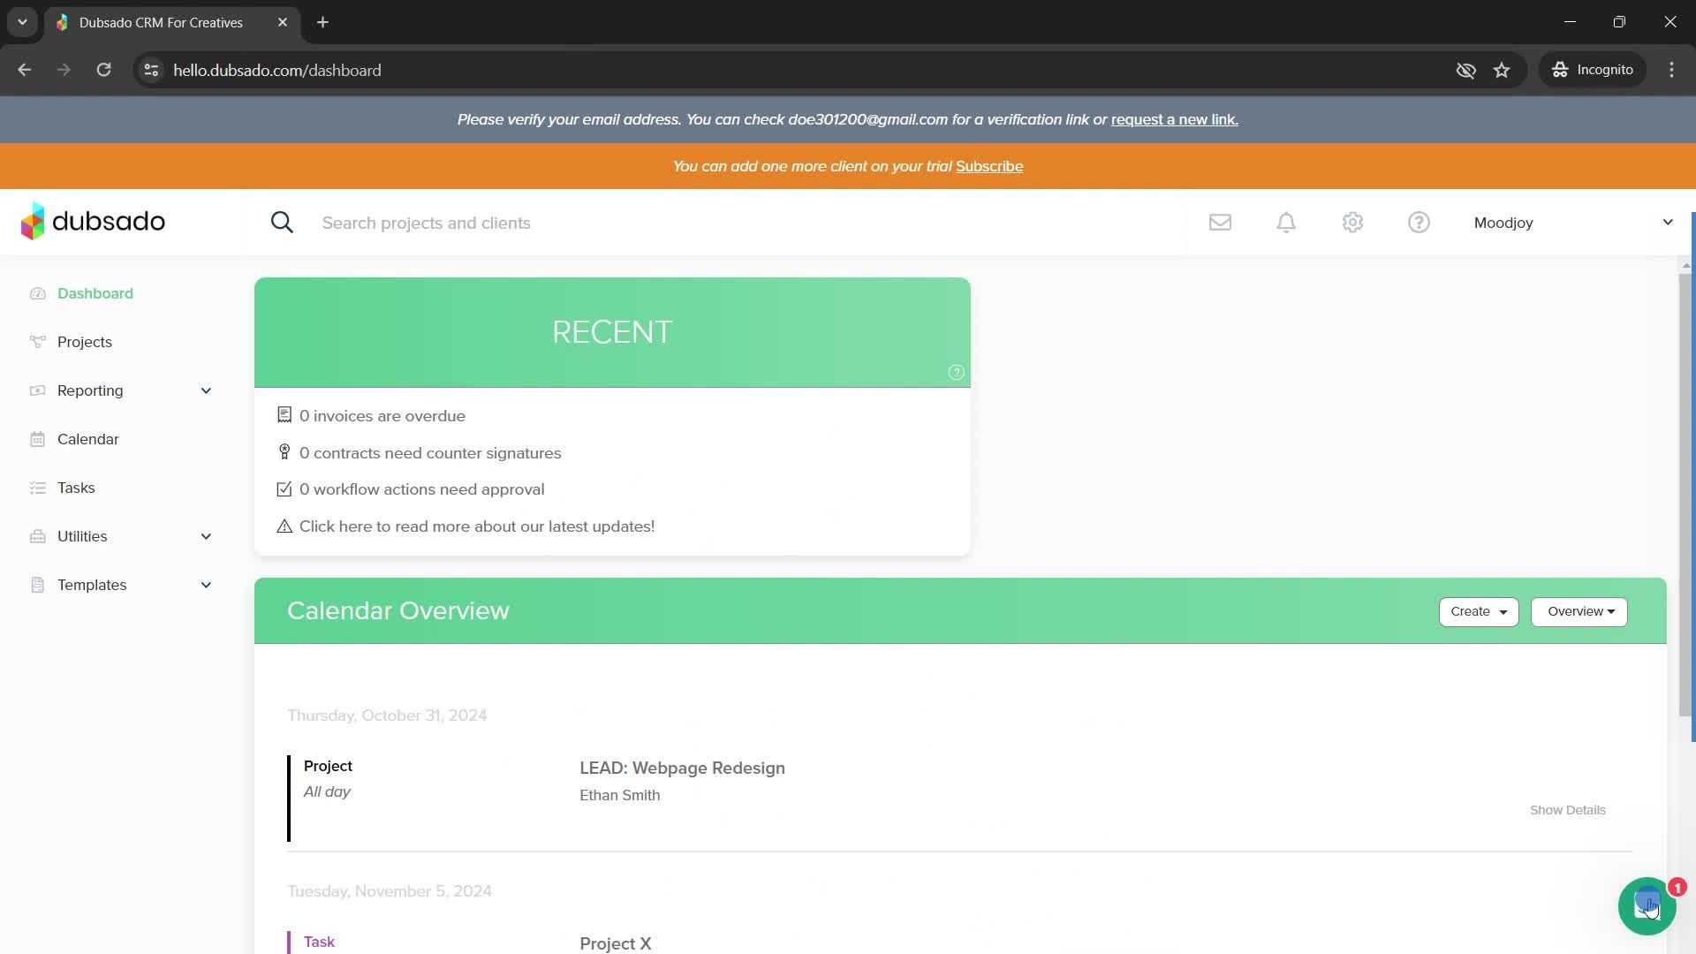The height and width of the screenshot is (954, 1696).
Task: Open Project X task entry
Action: click(x=616, y=943)
